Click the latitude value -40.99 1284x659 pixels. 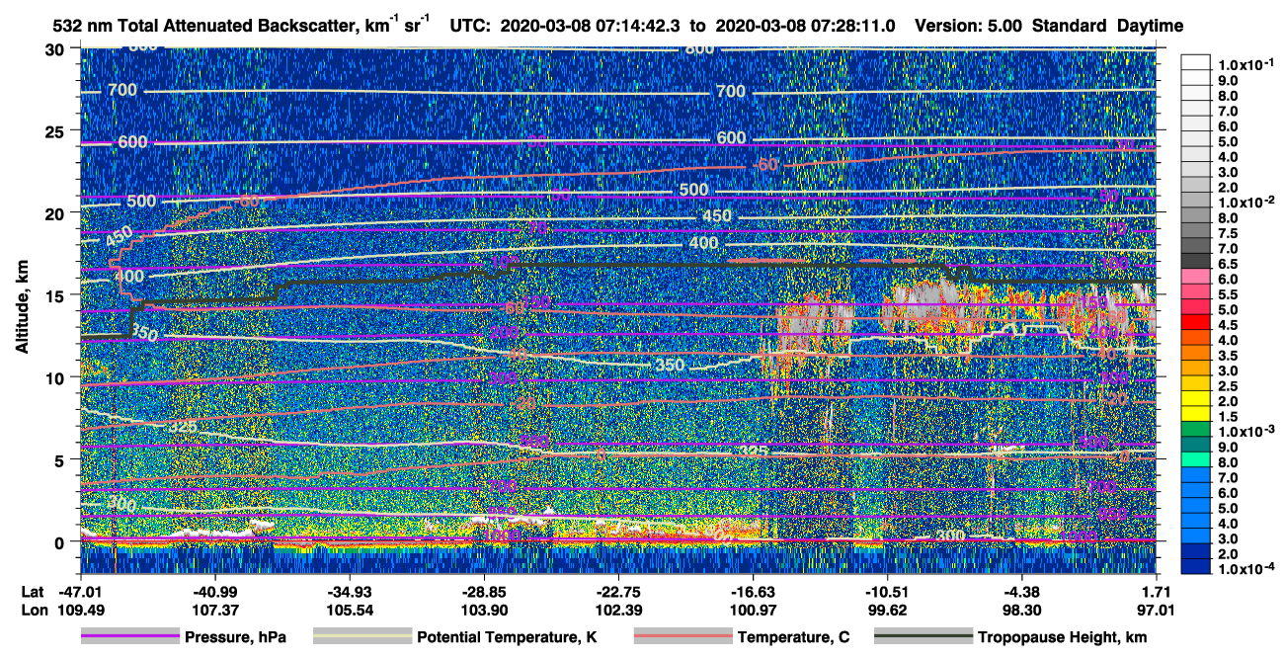coord(215,593)
